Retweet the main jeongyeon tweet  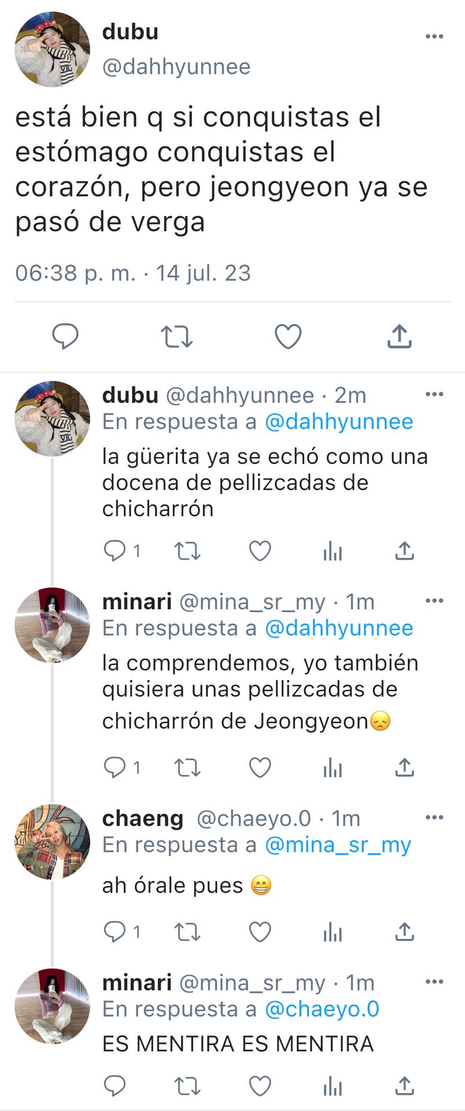click(x=176, y=336)
